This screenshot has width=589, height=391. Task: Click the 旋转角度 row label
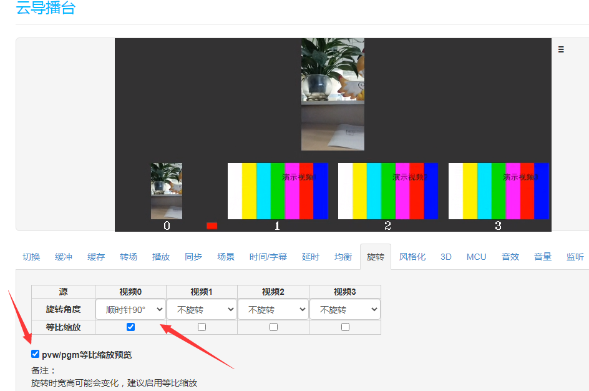click(x=63, y=309)
